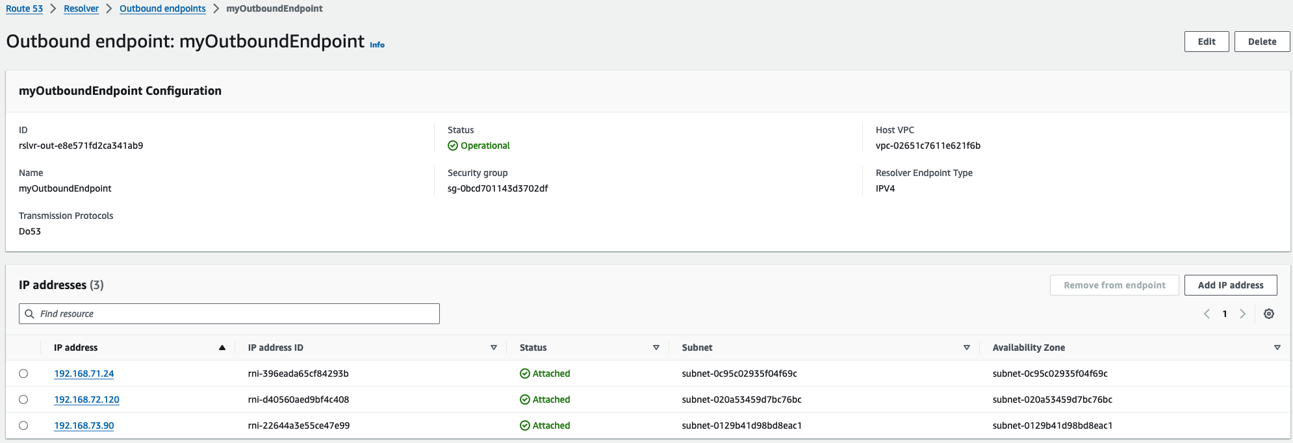Go to next page of IP addresses
The image size is (1293, 443).
coord(1242,314)
